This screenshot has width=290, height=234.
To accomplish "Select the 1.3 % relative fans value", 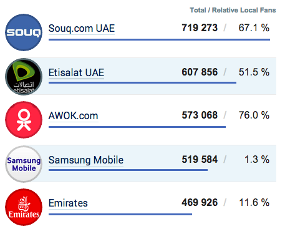I will pyautogui.click(x=257, y=159).
